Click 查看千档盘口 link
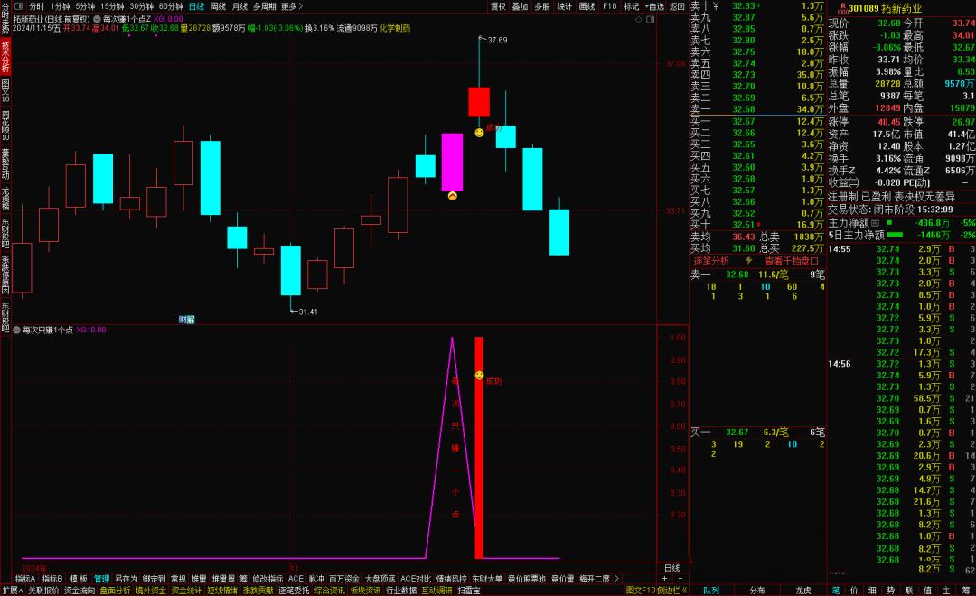The image size is (976, 596). tap(790, 261)
